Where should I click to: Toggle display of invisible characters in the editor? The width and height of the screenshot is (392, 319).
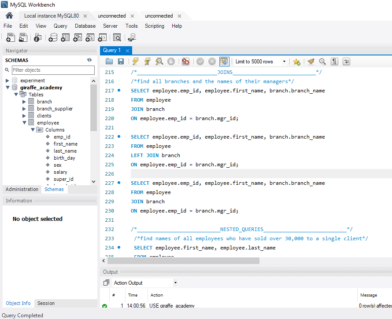coord(333,61)
